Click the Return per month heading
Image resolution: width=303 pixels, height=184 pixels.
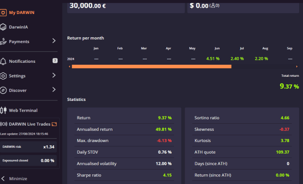click(85, 38)
